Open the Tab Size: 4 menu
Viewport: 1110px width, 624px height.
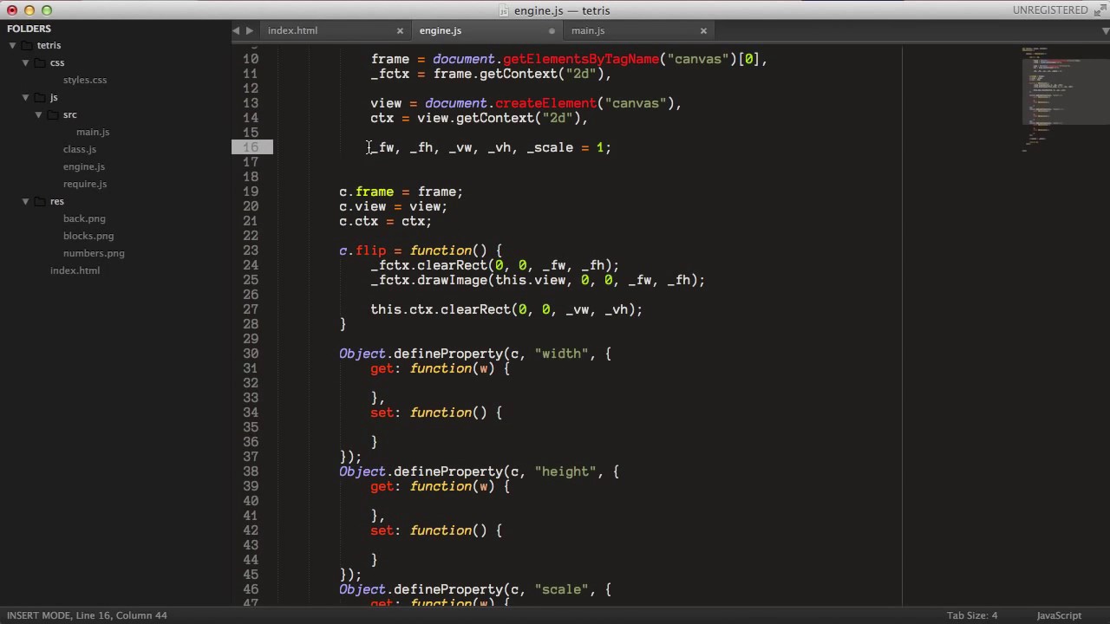[x=972, y=615]
